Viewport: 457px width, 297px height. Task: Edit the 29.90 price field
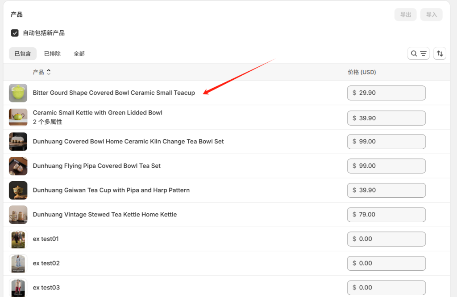click(x=386, y=93)
